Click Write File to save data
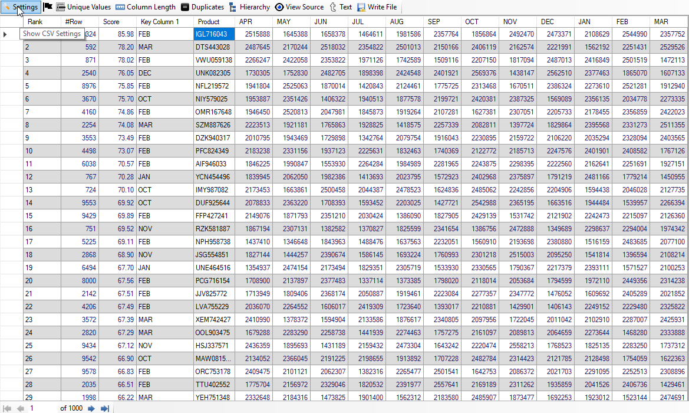This screenshot has height=413, width=689. point(377,7)
